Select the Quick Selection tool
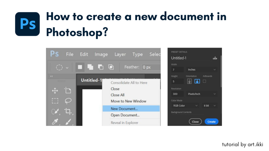Screen dimensions: 269x151 tap(55, 111)
